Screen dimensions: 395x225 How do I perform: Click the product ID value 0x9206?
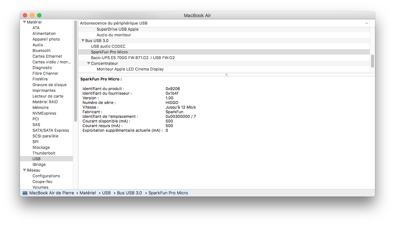(173, 89)
